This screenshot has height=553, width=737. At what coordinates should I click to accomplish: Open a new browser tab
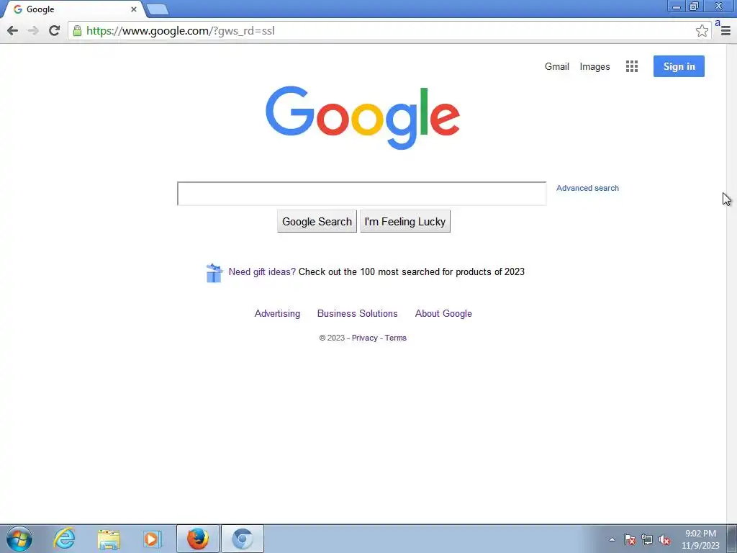click(157, 9)
